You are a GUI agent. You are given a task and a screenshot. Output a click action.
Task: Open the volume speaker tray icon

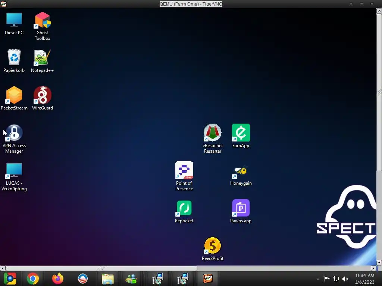point(345,279)
